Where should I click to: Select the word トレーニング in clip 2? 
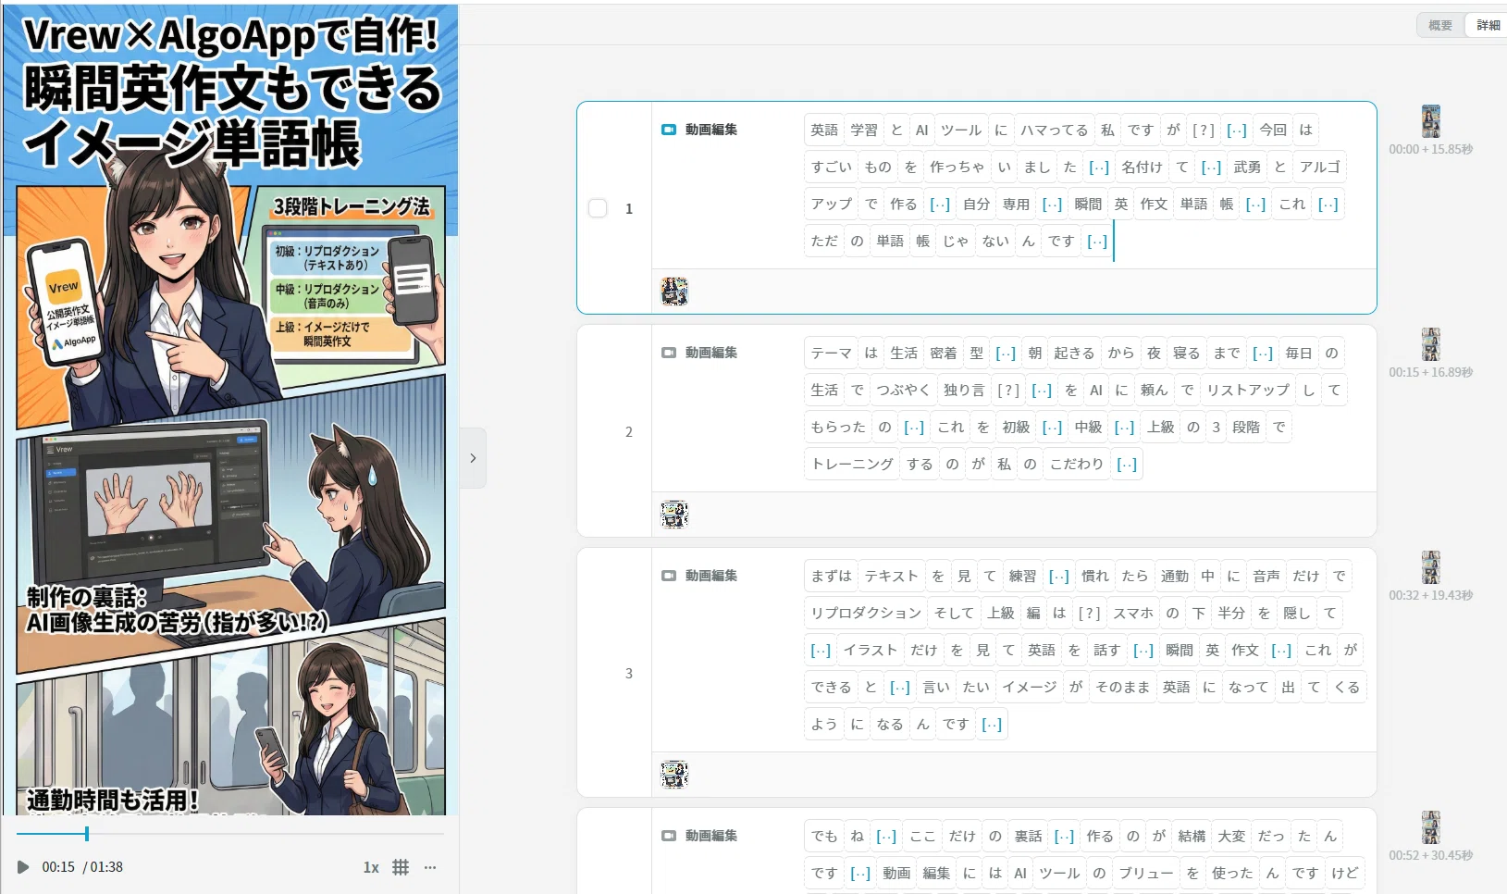853,465
